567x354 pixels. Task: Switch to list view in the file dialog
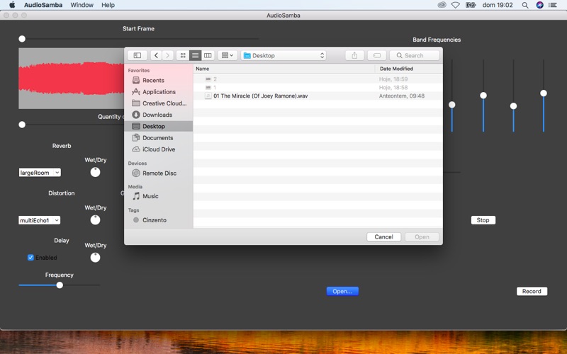point(196,55)
